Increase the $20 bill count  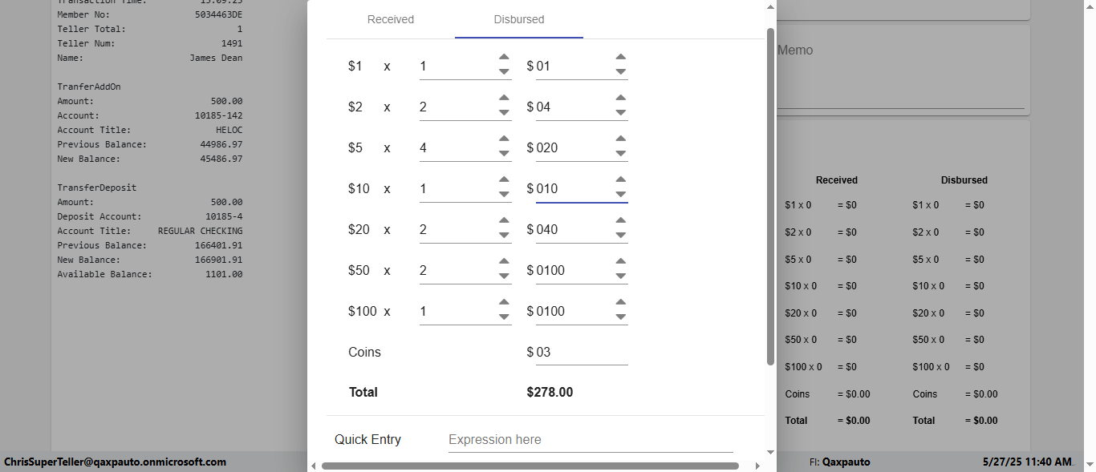click(x=504, y=221)
